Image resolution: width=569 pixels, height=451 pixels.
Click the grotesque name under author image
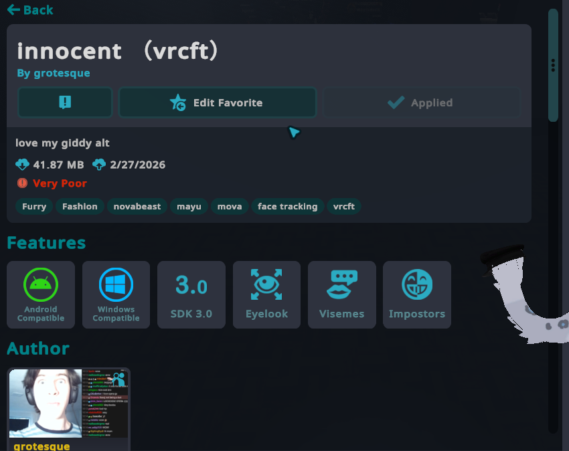click(42, 446)
